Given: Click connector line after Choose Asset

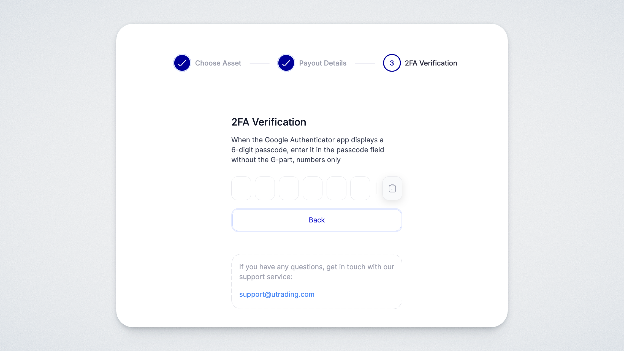Looking at the screenshot, I should pos(259,63).
